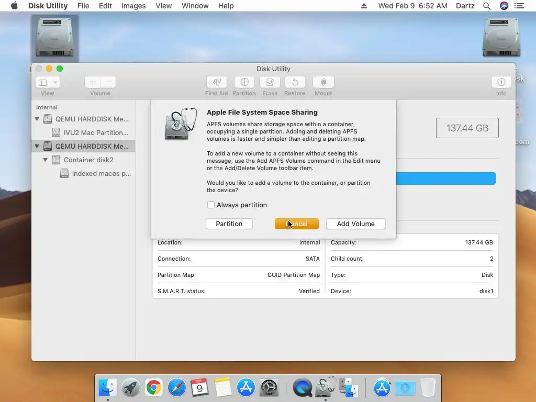The image size is (536, 402).
Task: Enable the Always partition checkbox
Action: (x=210, y=205)
